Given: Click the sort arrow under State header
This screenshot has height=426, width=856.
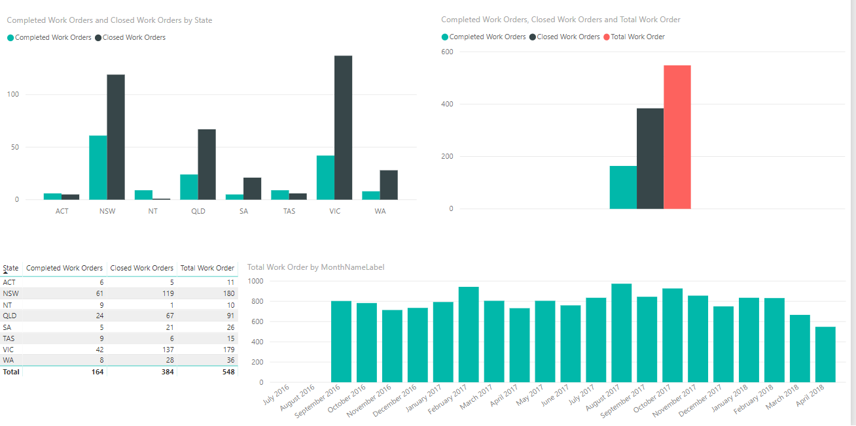Looking at the screenshot, I should click(6, 274).
